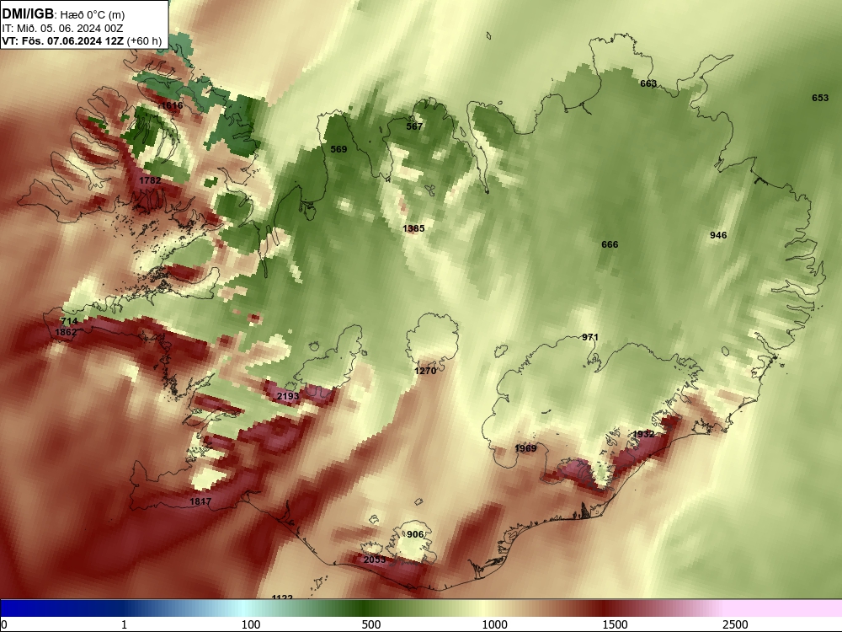Viewport: 842px width, 632px height.
Task: Click the map value 569
Action: click(x=338, y=149)
